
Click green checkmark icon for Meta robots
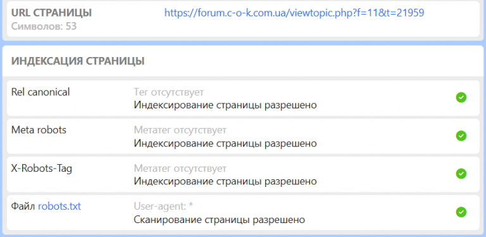pos(461,136)
